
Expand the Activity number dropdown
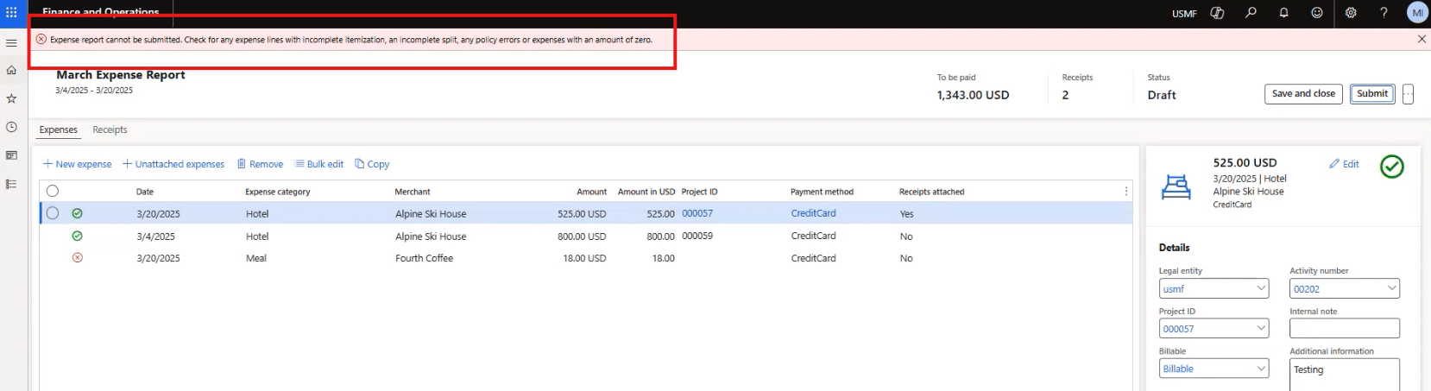[x=1391, y=289]
